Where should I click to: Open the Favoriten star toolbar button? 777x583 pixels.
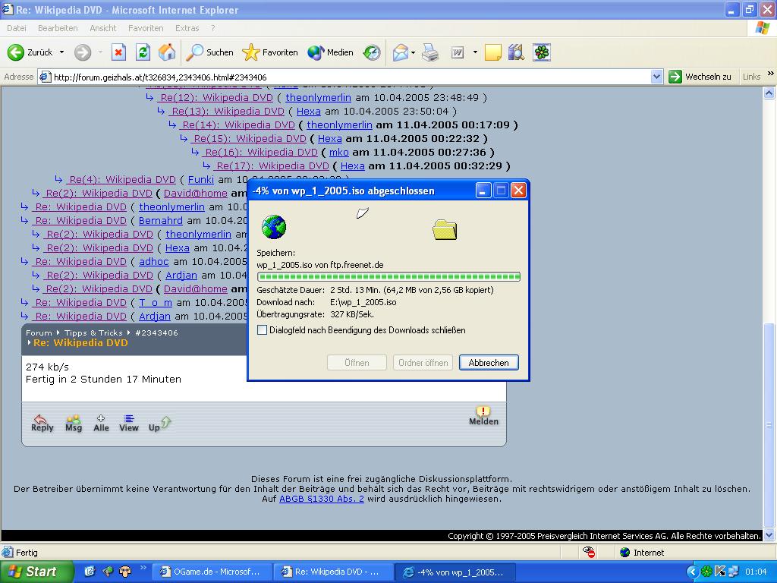(270, 52)
